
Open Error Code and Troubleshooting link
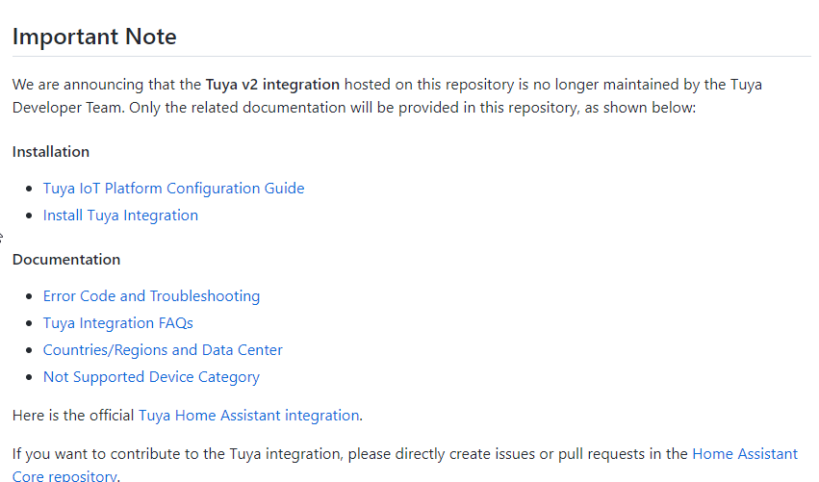(151, 296)
